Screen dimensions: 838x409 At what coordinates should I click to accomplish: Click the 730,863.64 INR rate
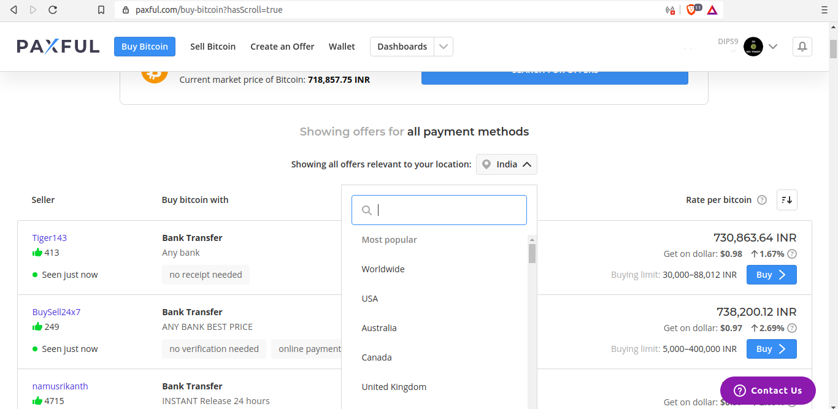tap(755, 238)
